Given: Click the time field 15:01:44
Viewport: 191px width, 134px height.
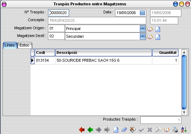Looking at the screenshot, I should pos(164,20).
